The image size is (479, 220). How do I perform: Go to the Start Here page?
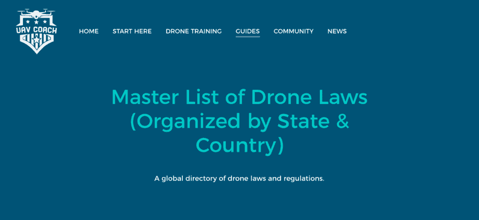tap(132, 31)
